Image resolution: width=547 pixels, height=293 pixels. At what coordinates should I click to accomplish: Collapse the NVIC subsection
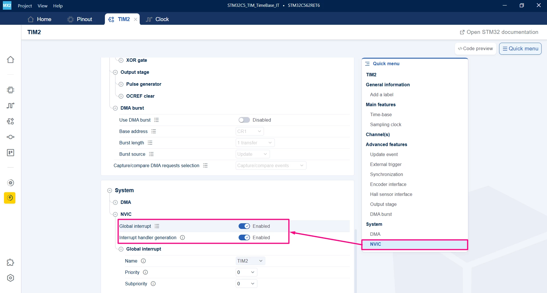(115, 214)
